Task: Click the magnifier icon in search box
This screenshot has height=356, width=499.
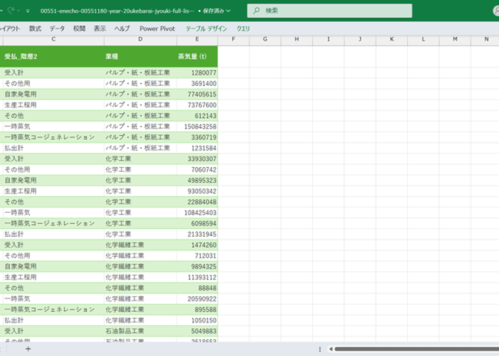Action: (256, 11)
